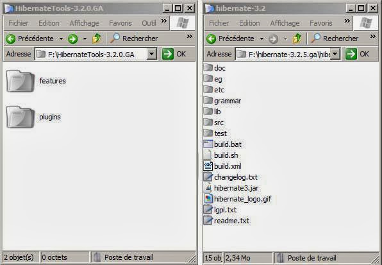This screenshot has width=382, height=265.
Task: Select the readme.txt file
Action: pos(226,221)
